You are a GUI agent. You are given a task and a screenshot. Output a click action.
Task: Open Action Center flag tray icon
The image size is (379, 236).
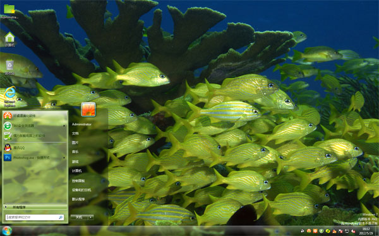(340, 231)
